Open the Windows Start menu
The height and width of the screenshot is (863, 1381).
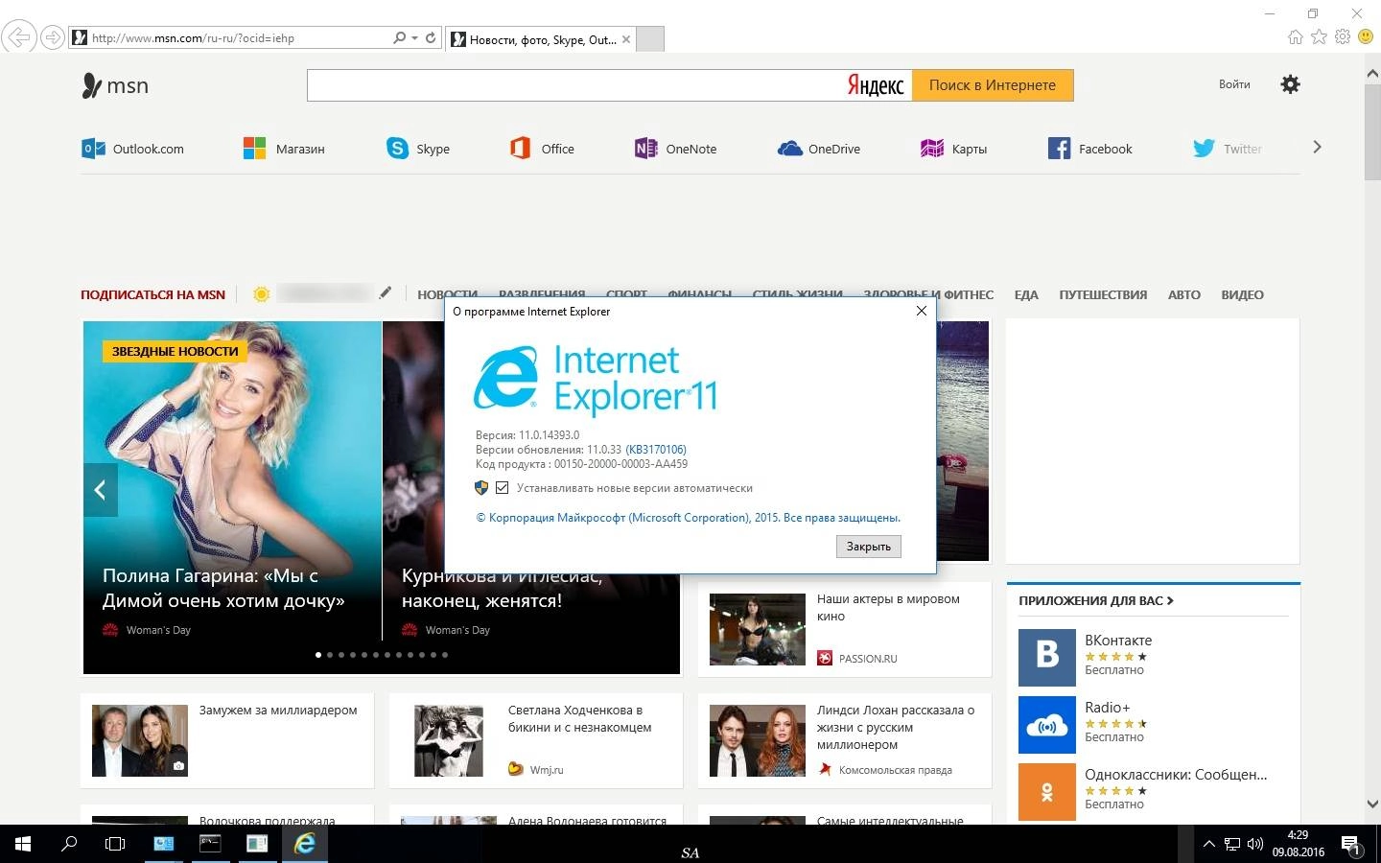[x=23, y=844]
